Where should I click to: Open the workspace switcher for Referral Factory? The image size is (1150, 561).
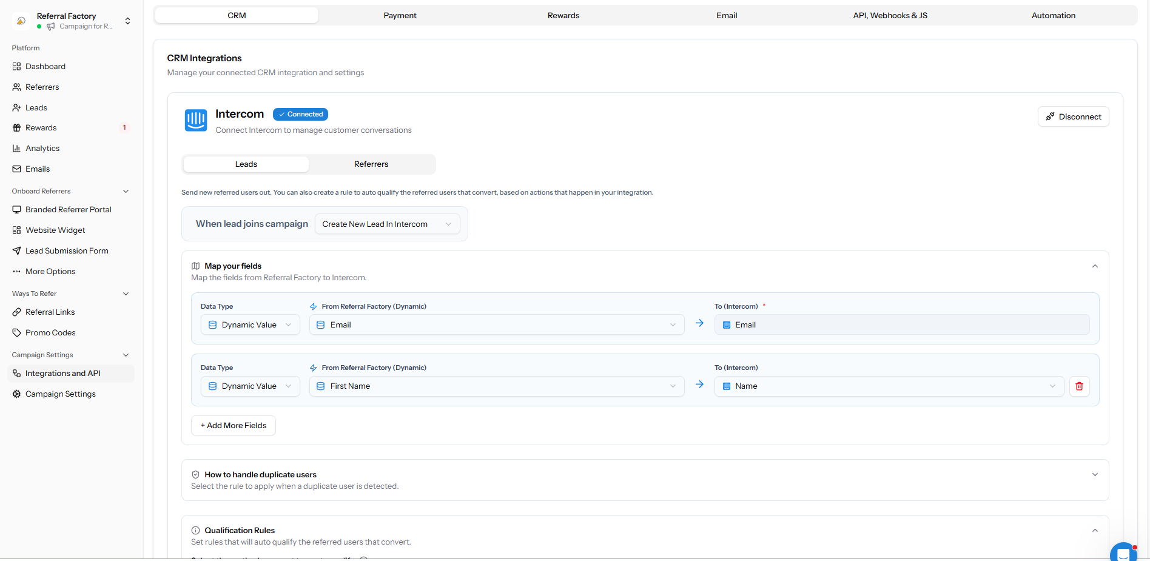tap(72, 21)
